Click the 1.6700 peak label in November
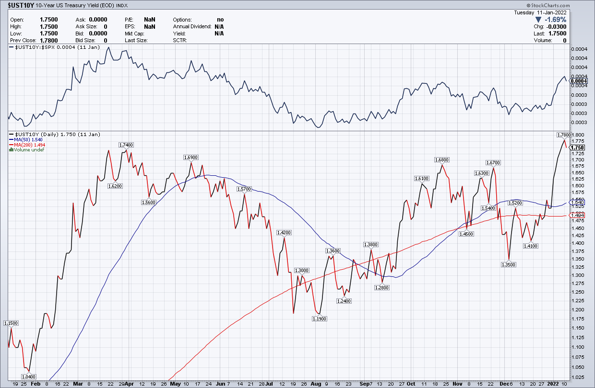 (x=493, y=162)
